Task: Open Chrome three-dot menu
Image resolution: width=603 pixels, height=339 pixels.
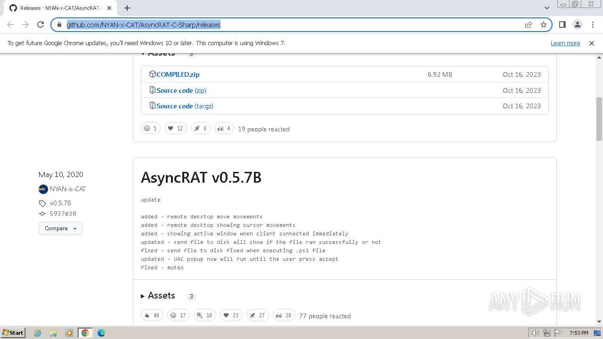Action: click(x=593, y=24)
